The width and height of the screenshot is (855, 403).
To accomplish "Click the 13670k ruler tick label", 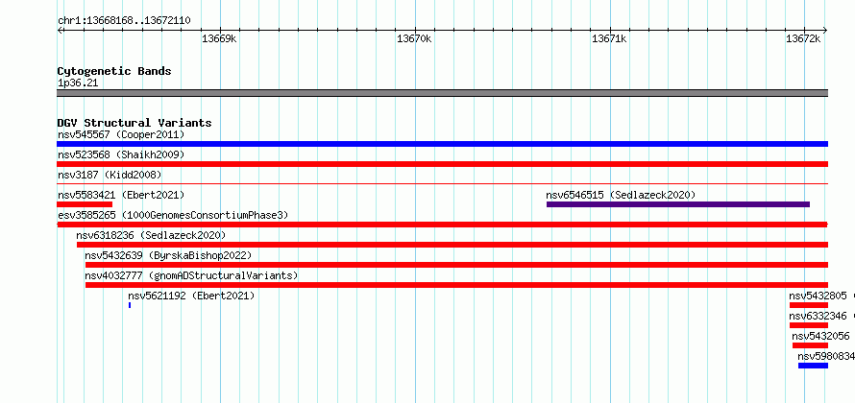I will click(x=414, y=39).
